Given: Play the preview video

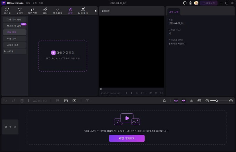Looking at the screenshot, I should coord(132,93).
